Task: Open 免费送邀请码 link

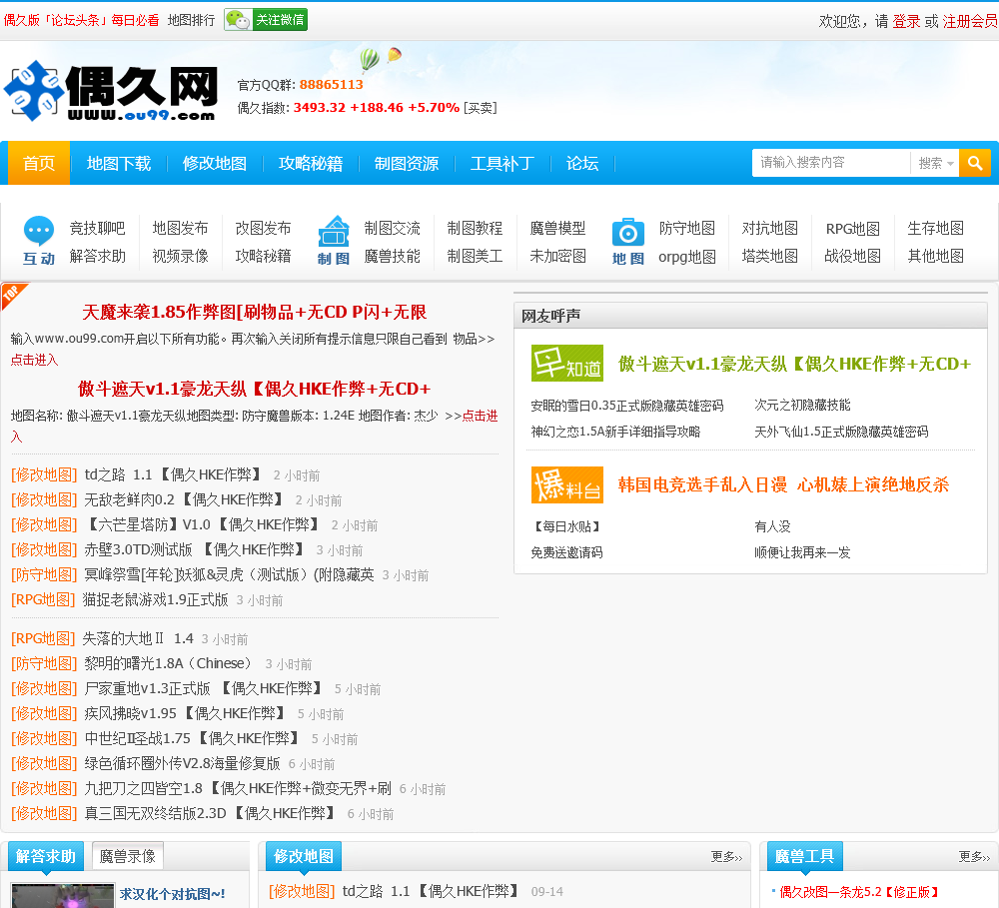Action: (x=567, y=552)
